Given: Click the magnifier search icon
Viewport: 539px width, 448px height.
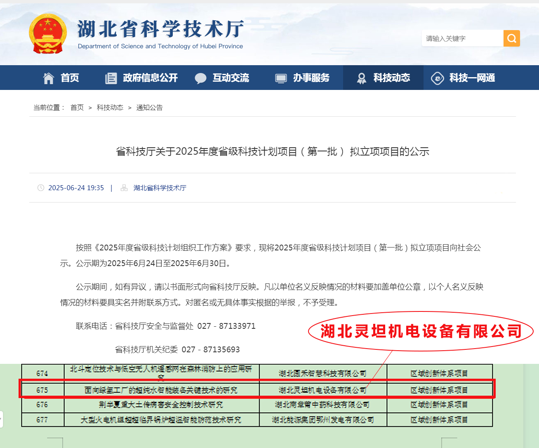Looking at the screenshot, I should 511,38.
